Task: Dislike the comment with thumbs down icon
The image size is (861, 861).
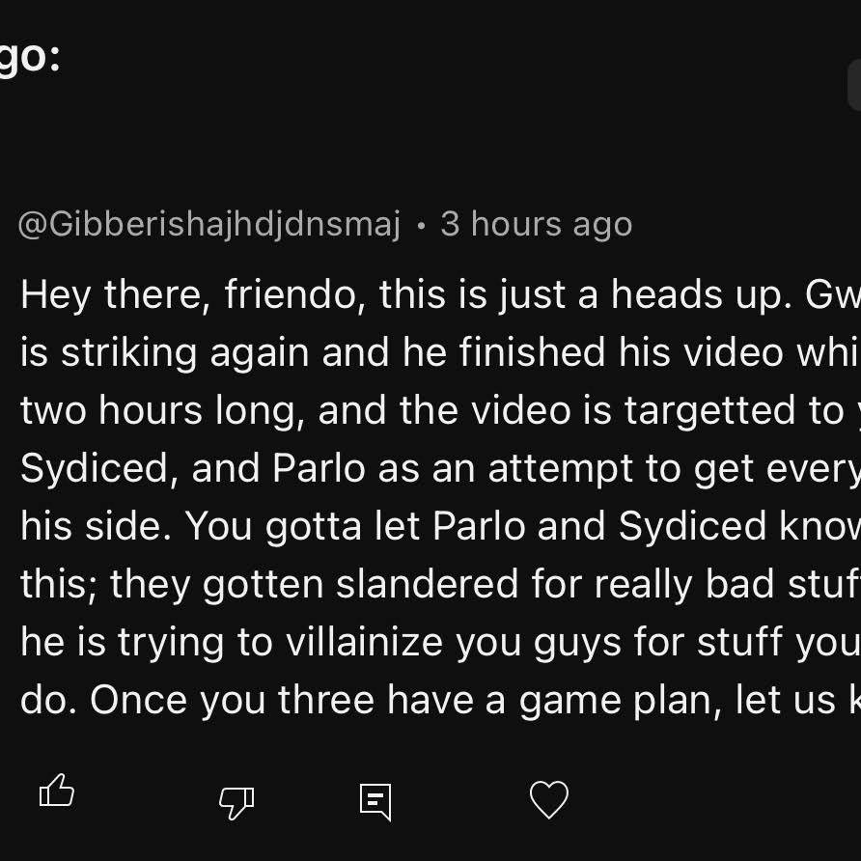Action: 236,803
